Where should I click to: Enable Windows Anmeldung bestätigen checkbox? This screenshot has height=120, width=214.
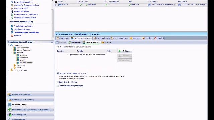58,86
